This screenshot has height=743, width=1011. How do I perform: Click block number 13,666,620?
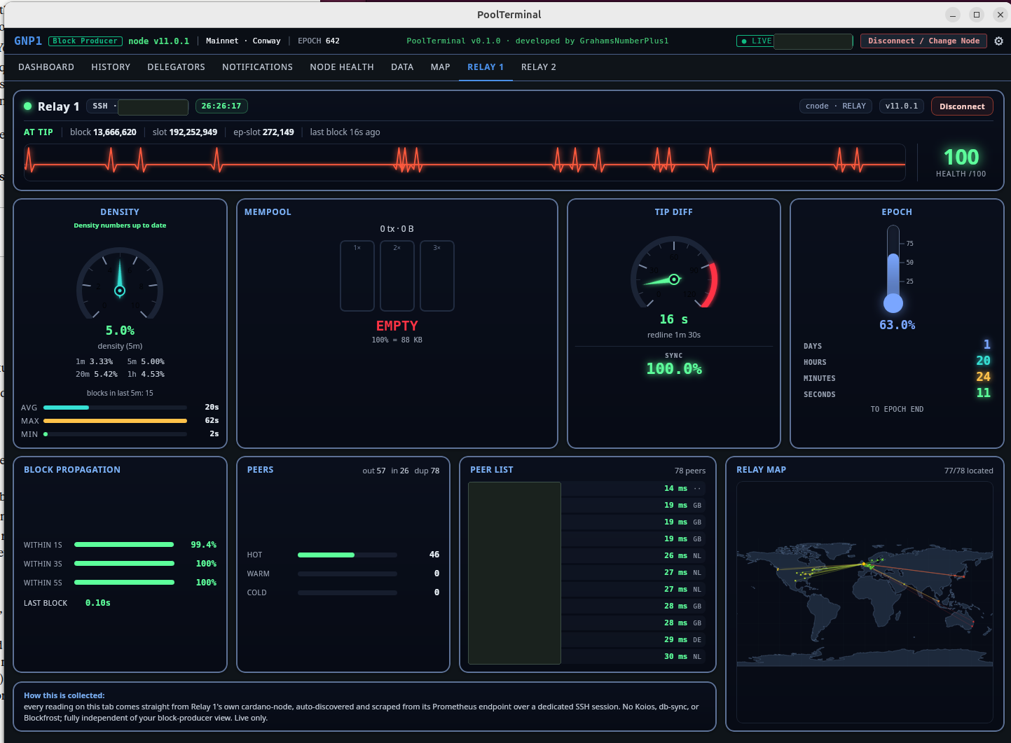click(x=115, y=132)
